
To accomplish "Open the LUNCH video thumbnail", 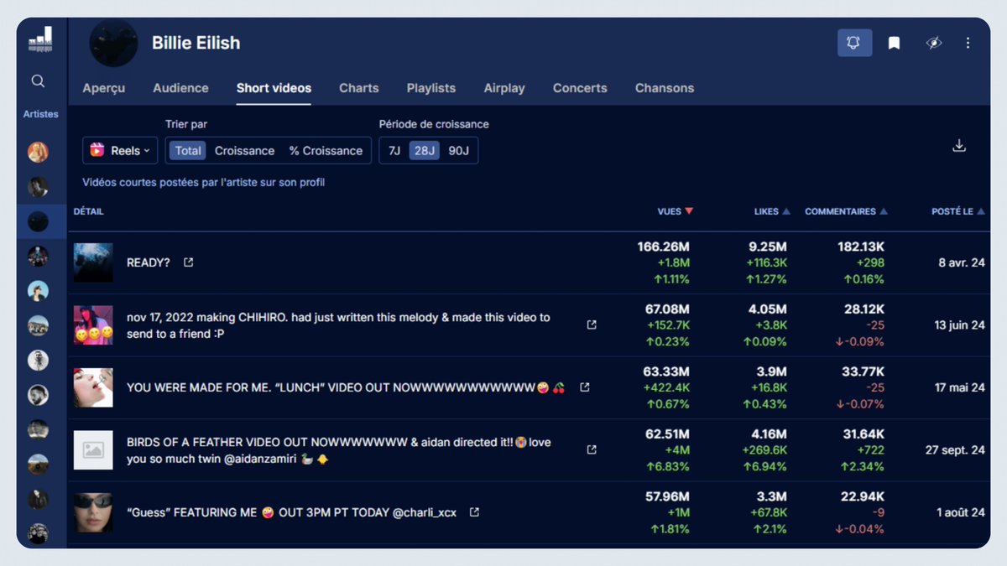I will click(93, 387).
